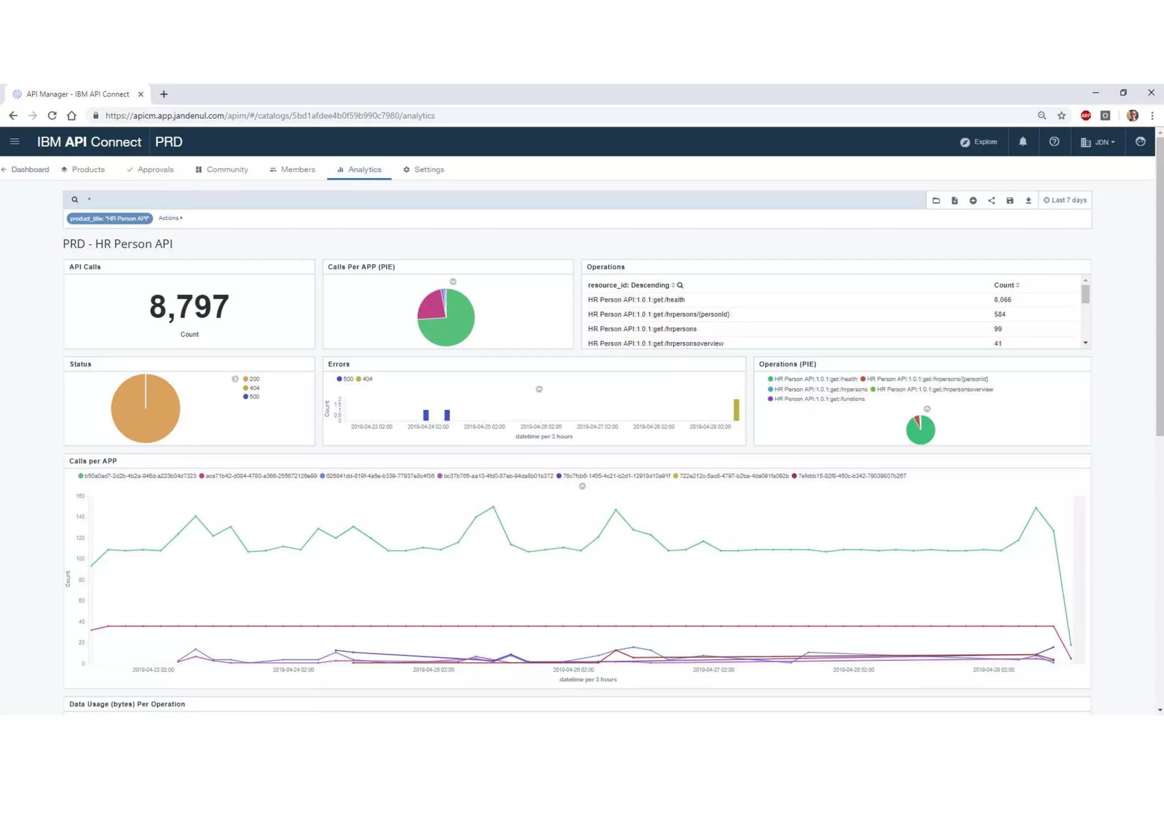
Task: Open the saved dashboards folder icon
Action: pos(936,200)
